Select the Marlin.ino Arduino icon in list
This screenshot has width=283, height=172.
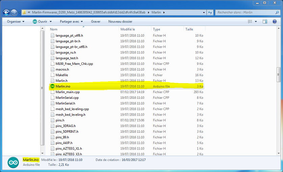pos(52,86)
